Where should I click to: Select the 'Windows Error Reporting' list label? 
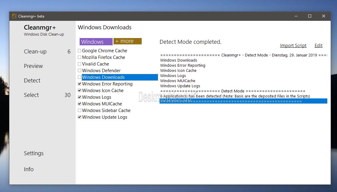pyautogui.click(x=107, y=84)
